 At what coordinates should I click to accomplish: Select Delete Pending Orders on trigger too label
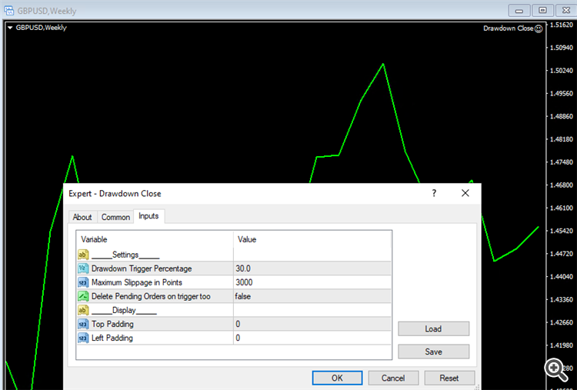coord(151,296)
